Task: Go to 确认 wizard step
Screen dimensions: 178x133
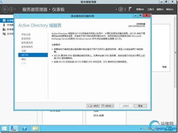Action: click(x=23, y=59)
